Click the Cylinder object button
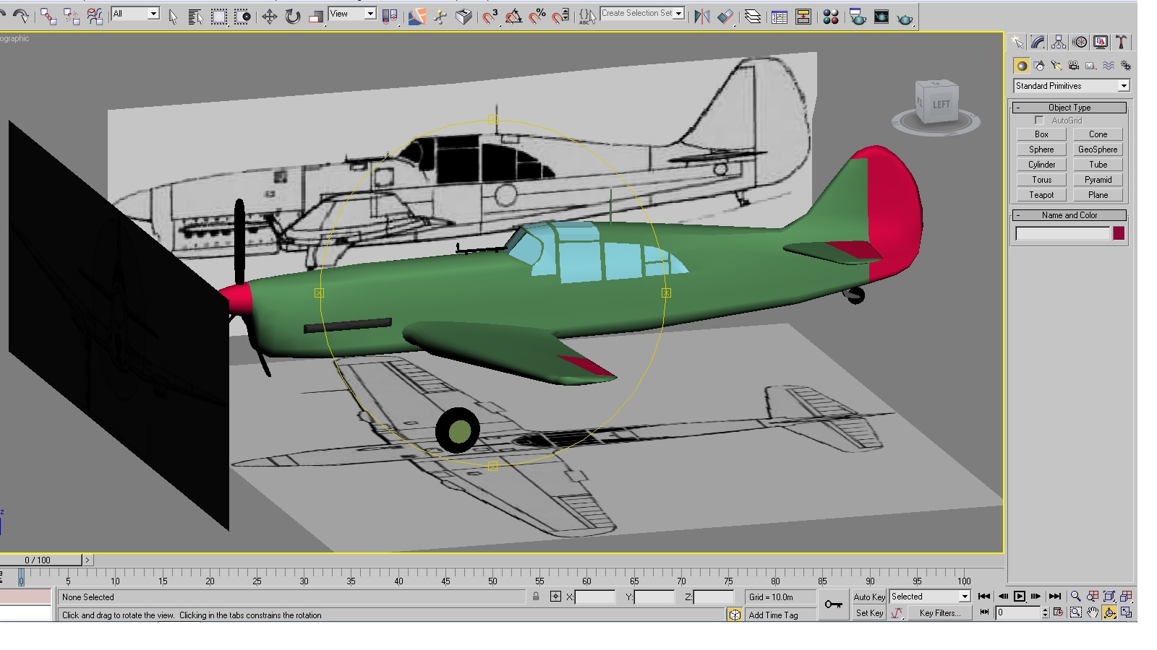Screen dimensions: 1157x650 pos(1041,165)
